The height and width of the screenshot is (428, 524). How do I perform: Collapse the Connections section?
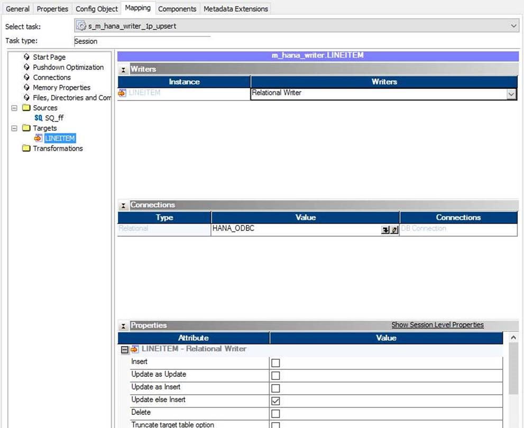123,206
